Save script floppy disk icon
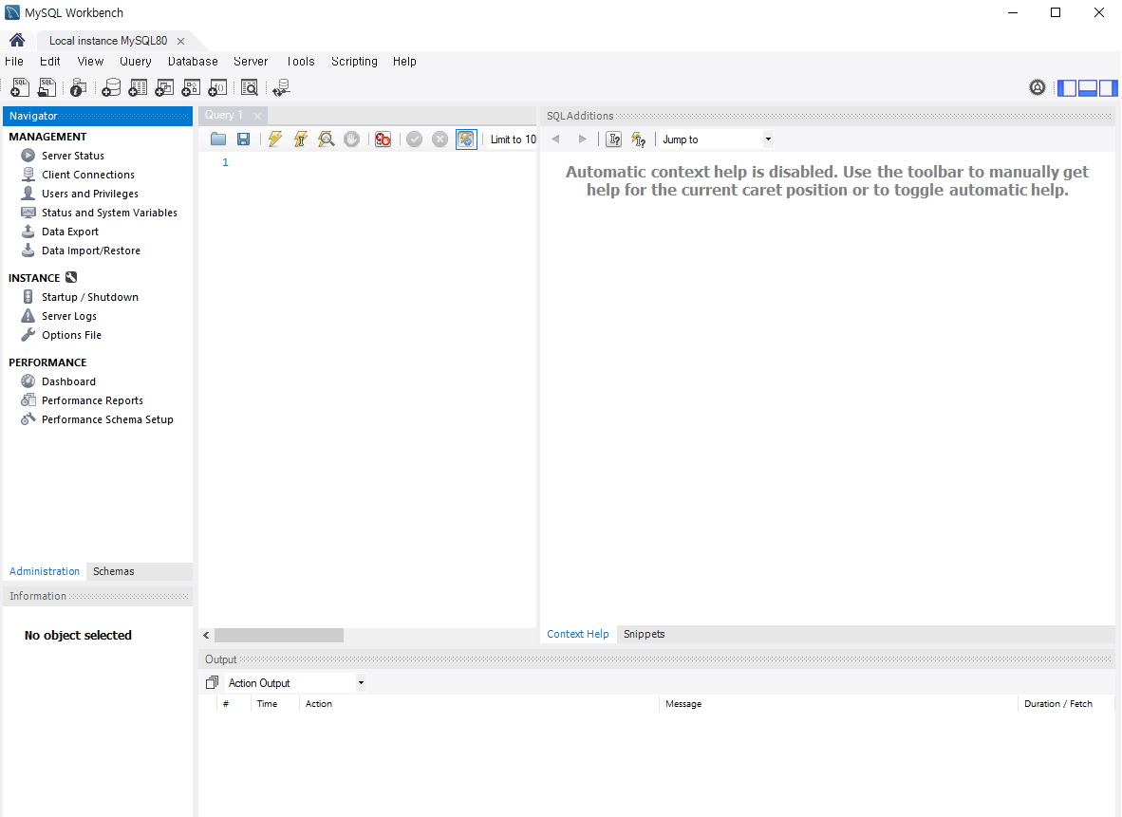Screen dimensions: 1122x817 click(x=243, y=139)
